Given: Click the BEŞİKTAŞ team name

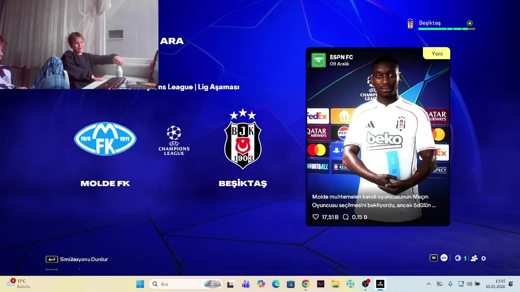Looking at the screenshot, I should tap(243, 183).
